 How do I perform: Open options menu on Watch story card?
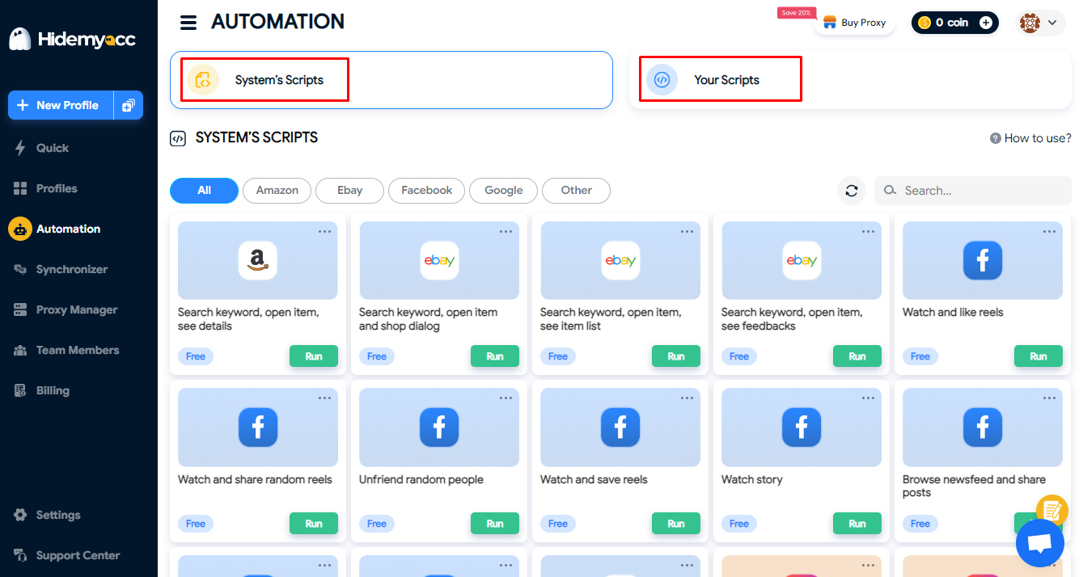click(868, 398)
